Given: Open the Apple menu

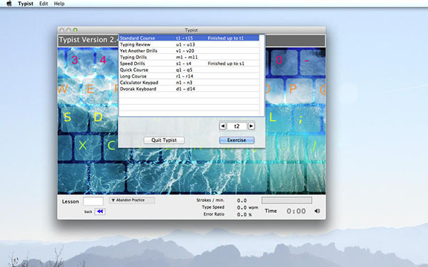Looking at the screenshot, I should [x=9, y=4].
